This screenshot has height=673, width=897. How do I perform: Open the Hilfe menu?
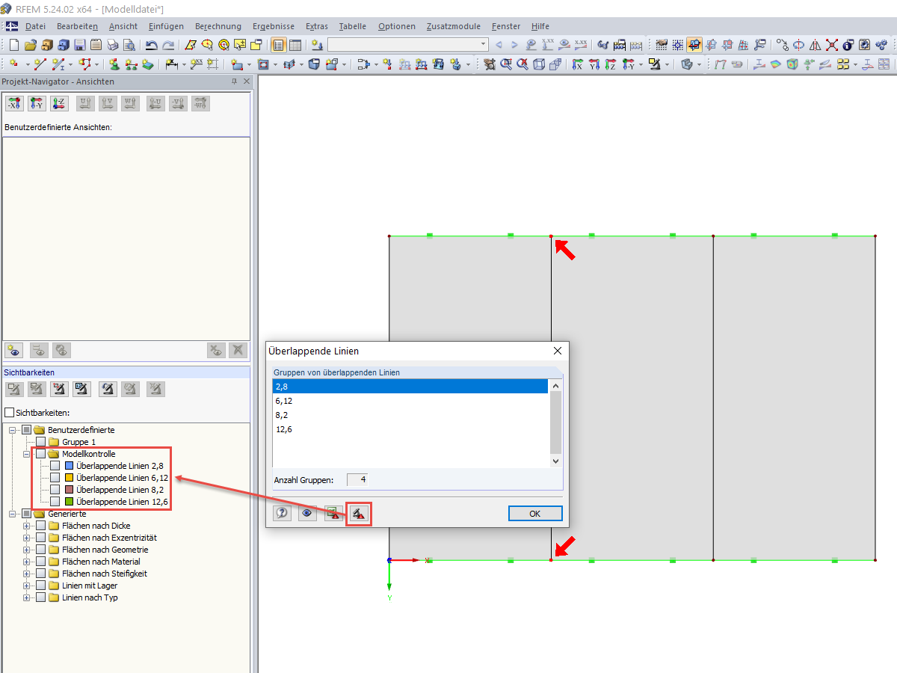click(540, 26)
